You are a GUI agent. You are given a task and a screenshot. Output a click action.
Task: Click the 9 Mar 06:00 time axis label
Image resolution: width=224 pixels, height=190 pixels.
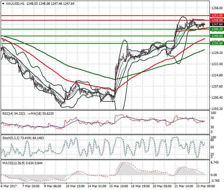click(53, 186)
